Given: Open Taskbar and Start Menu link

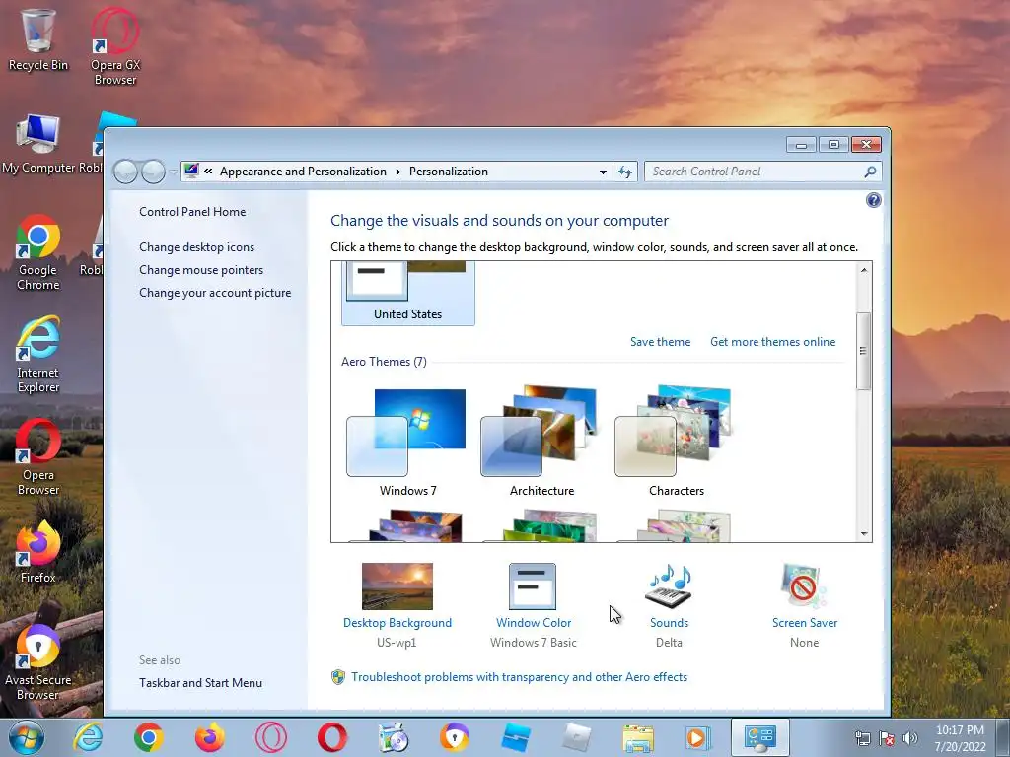Looking at the screenshot, I should (200, 683).
